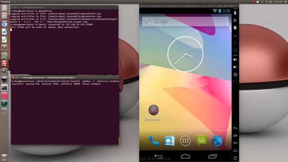The image size is (288, 162).
Task: Open the Ubuntu Dash from launcher
Action: (x=4, y=8)
